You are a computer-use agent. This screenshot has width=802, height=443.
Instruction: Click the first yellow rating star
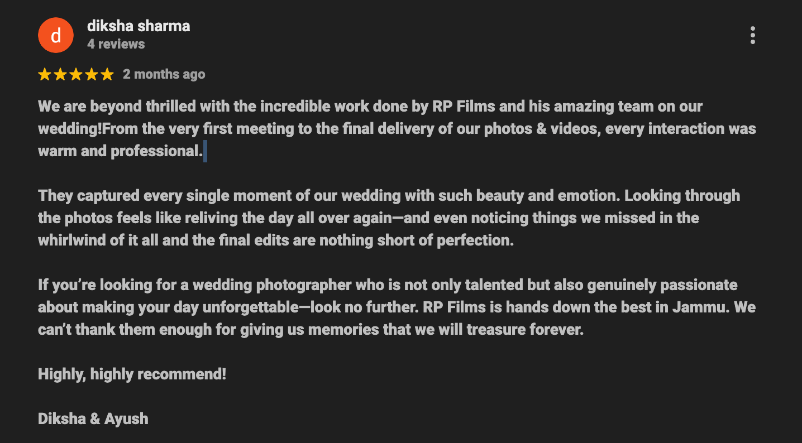click(x=45, y=74)
